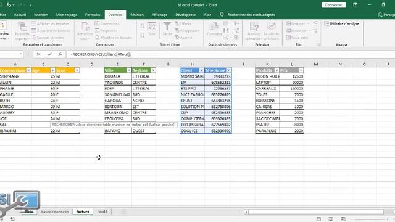Image resolution: width=395 pixels, height=222 pixels.
Task: Sort ascending A to Z
Action: 143,26
